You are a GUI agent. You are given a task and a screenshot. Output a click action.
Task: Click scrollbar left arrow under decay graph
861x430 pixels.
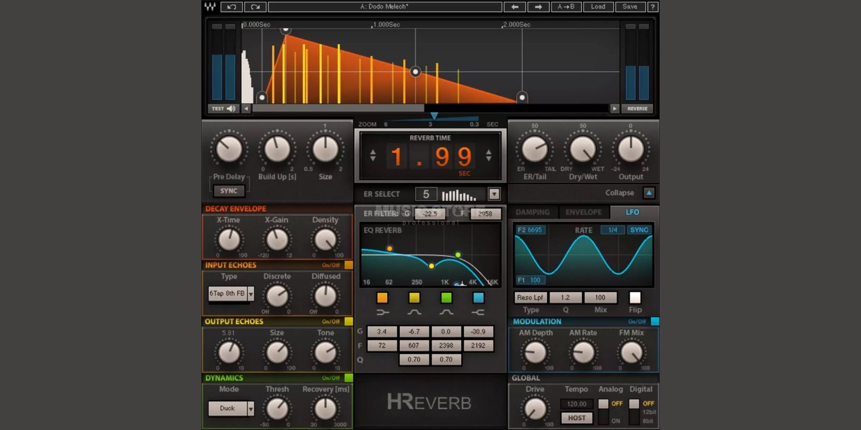[246, 108]
